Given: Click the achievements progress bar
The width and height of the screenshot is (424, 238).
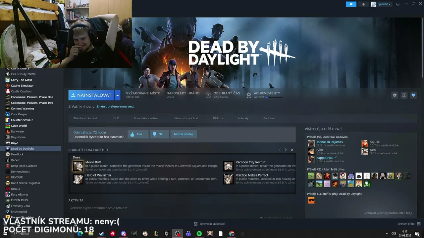Looking at the screenshot, I should (x=274, y=97).
